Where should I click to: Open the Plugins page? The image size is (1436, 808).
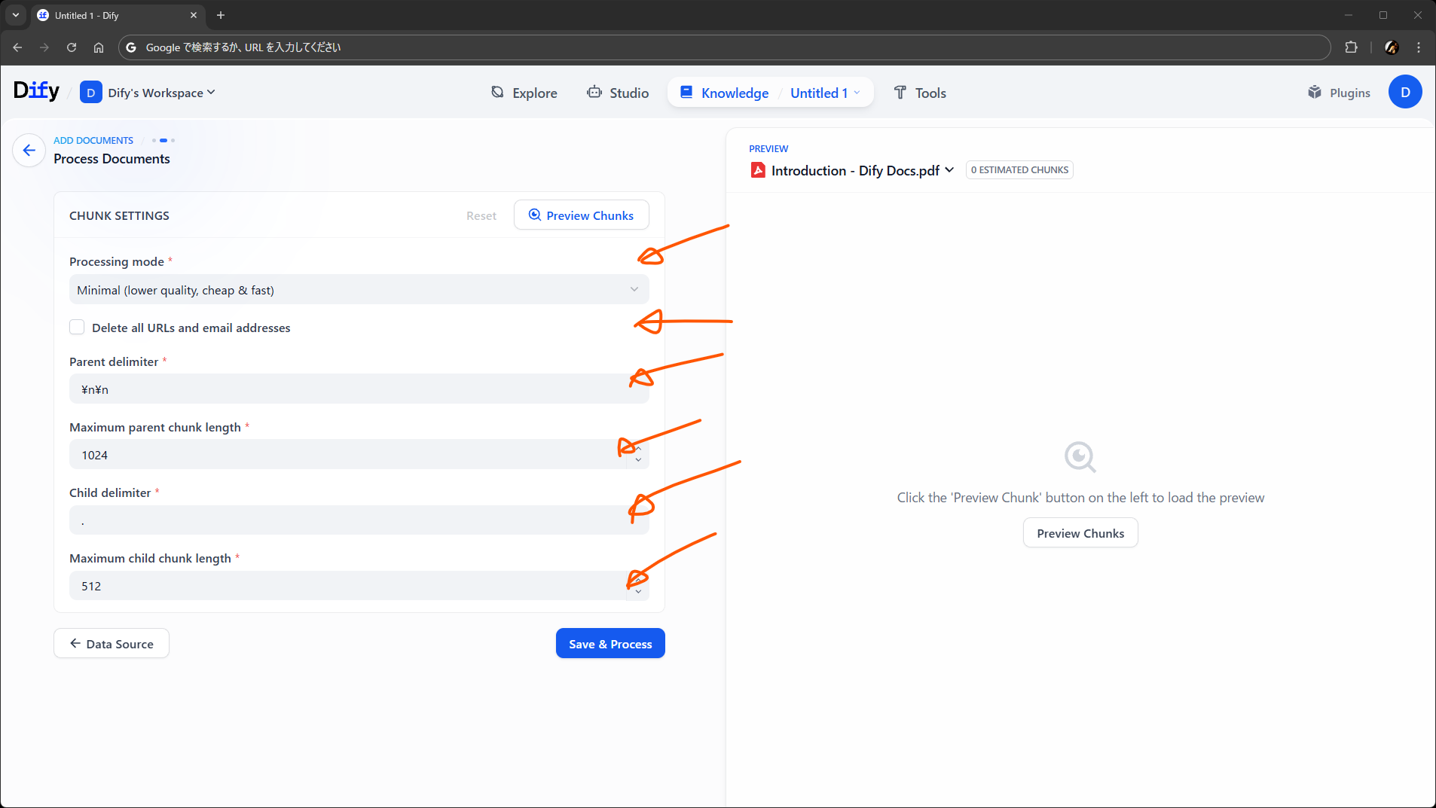pyautogui.click(x=1339, y=93)
